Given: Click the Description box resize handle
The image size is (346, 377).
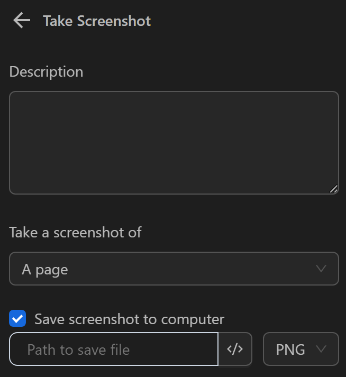Looking at the screenshot, I should [x=334, y=189].
